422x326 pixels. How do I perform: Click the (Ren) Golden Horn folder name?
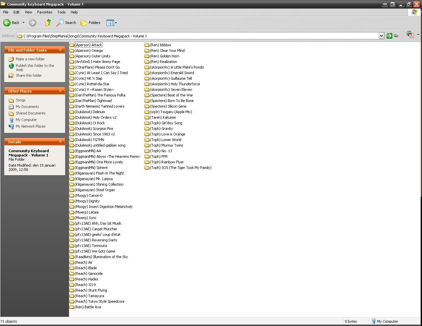click(165, 56)
